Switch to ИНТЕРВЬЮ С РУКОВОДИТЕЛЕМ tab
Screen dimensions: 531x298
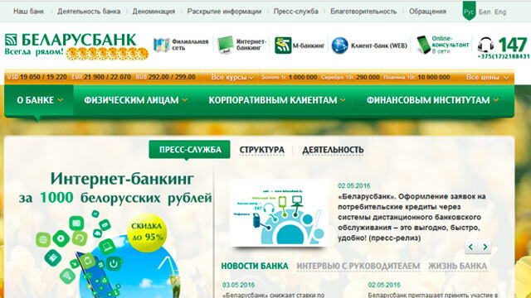pyautogui.click(x=358, y=267)
